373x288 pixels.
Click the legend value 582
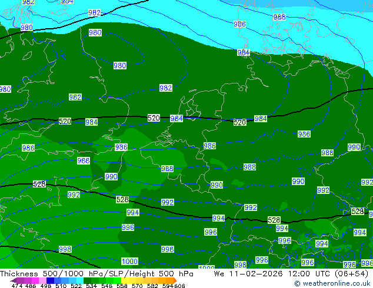[152, 286]
